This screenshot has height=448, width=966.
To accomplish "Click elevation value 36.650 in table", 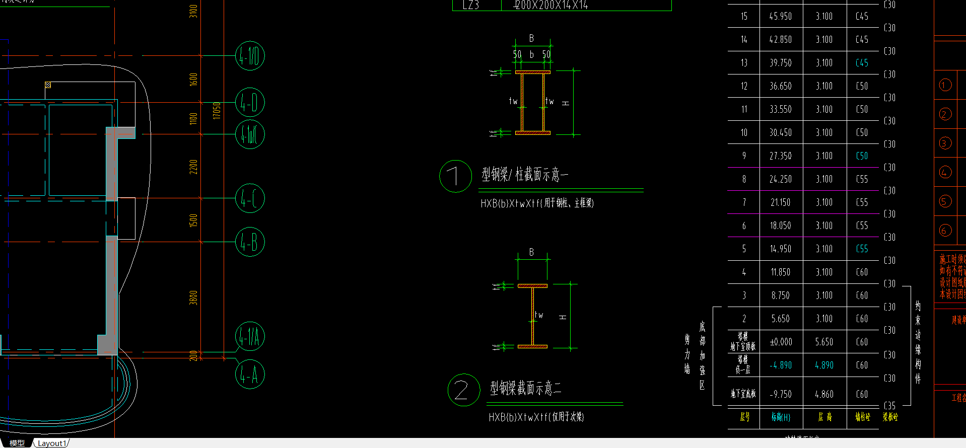I will tap(780, 86).
